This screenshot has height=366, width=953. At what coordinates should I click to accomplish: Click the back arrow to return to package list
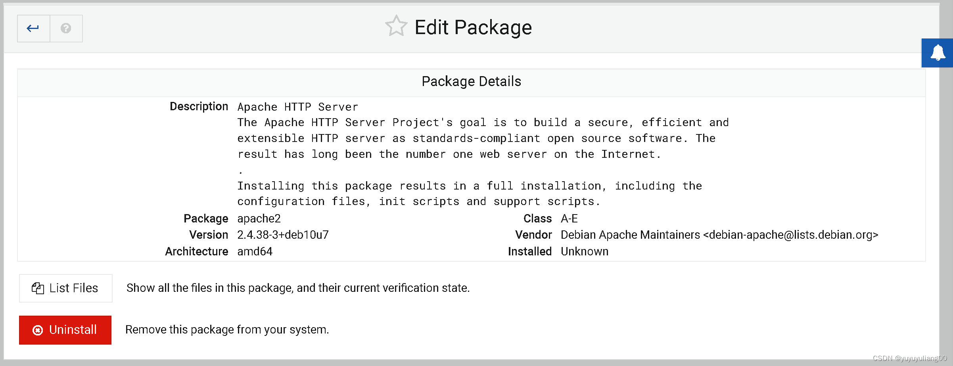pos(33,28)
